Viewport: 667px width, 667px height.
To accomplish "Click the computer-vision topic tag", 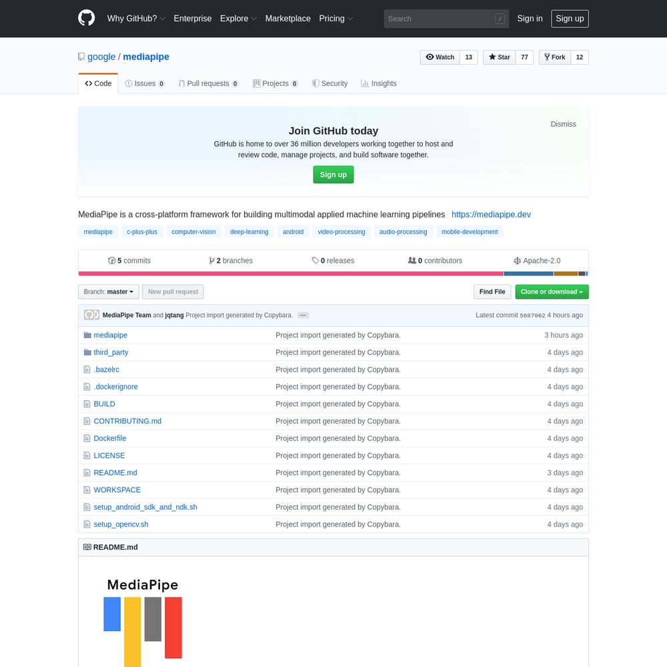I will 193,232.
